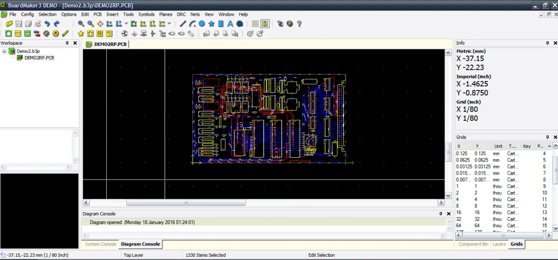Collapse the Demo2.b3p tree node

click(4, 51)
